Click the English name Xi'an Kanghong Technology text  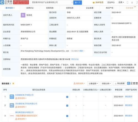pos(45,51)
